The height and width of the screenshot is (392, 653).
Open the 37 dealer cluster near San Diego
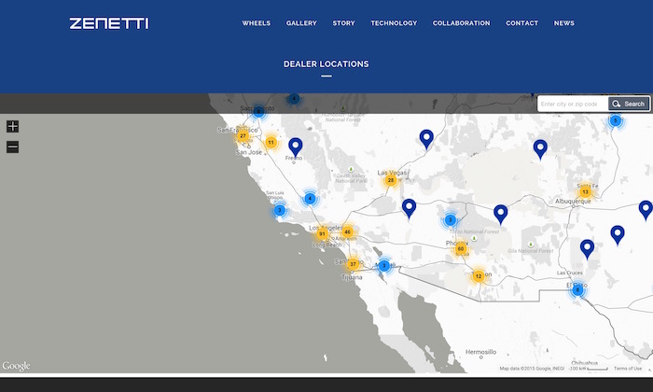[x=353, y=264]
